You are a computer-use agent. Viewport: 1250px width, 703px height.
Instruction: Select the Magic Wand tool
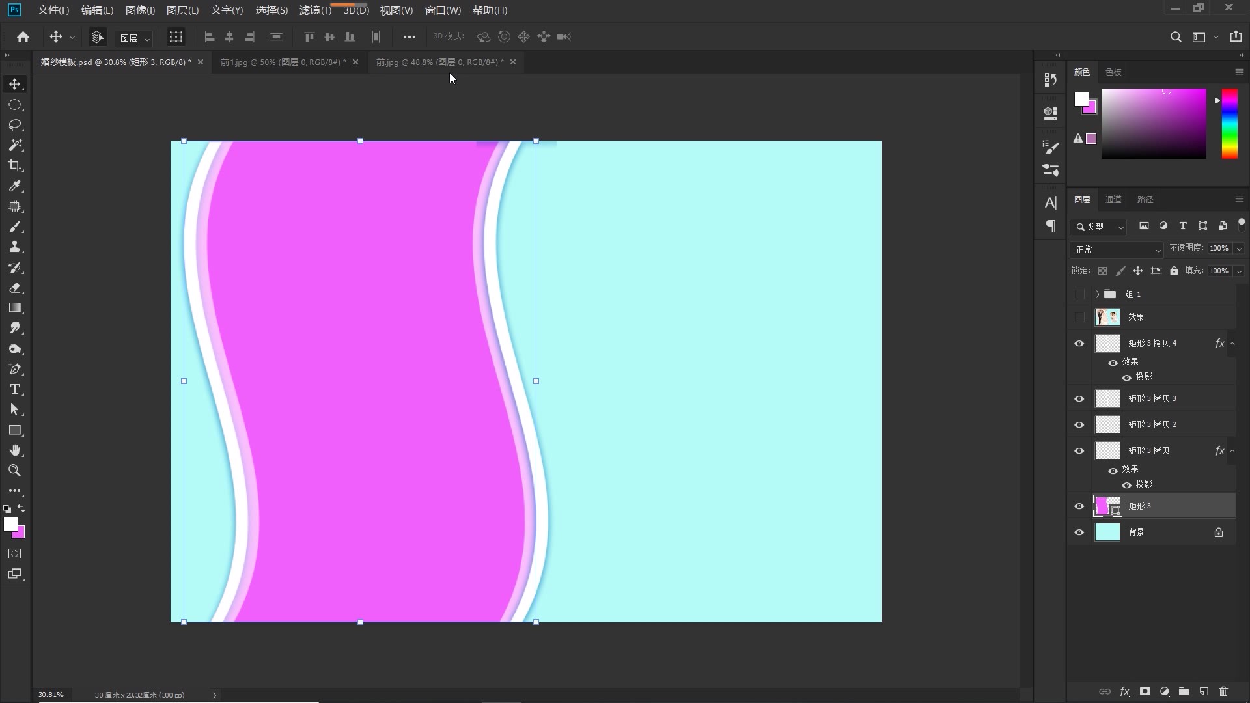point(15,145)
